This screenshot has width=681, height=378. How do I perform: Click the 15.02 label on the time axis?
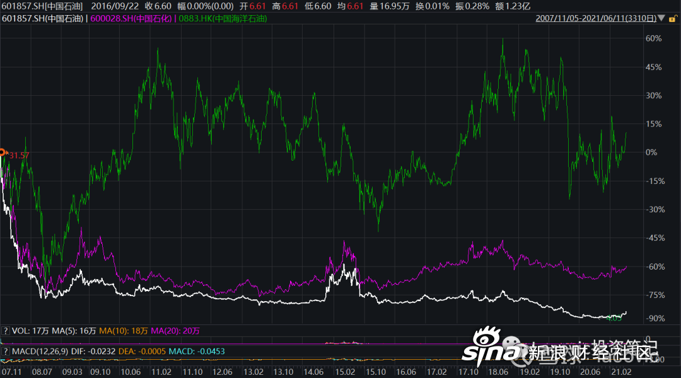tap(346, 372)
